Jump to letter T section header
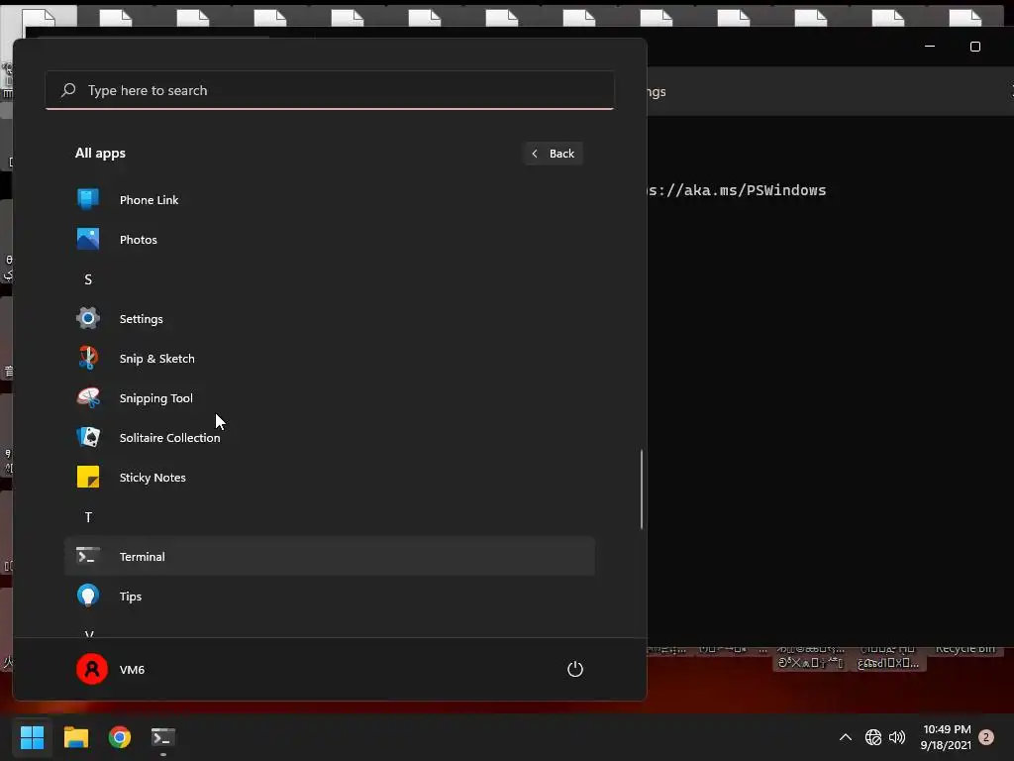1014x761 pixels. point(88,516)
